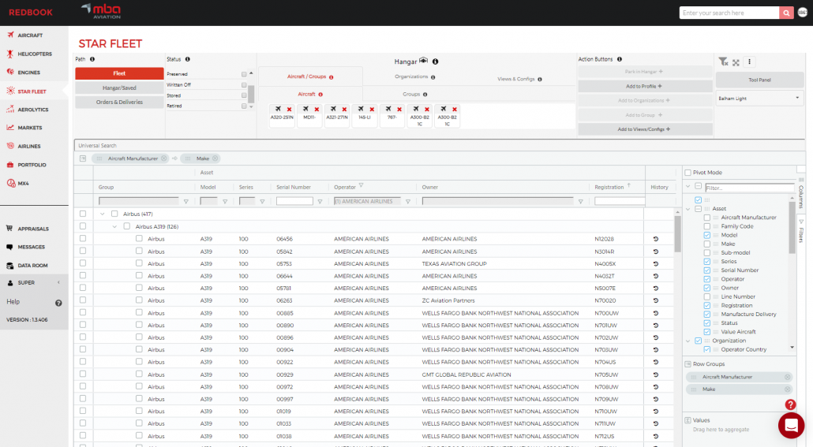813x447 pixels.
Task: Click the Orders & Deliveries button
Action: coord(119,102)
